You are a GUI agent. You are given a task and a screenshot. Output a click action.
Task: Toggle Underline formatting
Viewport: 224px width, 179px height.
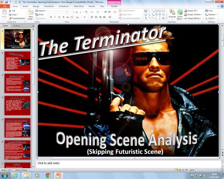(59, 17)
